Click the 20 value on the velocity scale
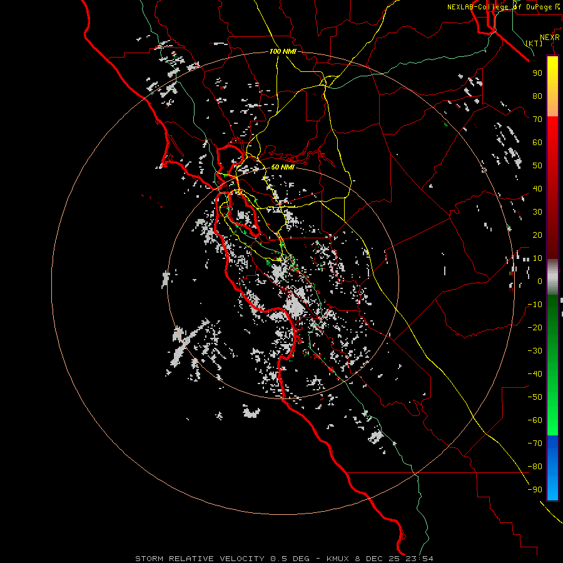The height and width of the screenshot is (563, 563). coord(537,235)
